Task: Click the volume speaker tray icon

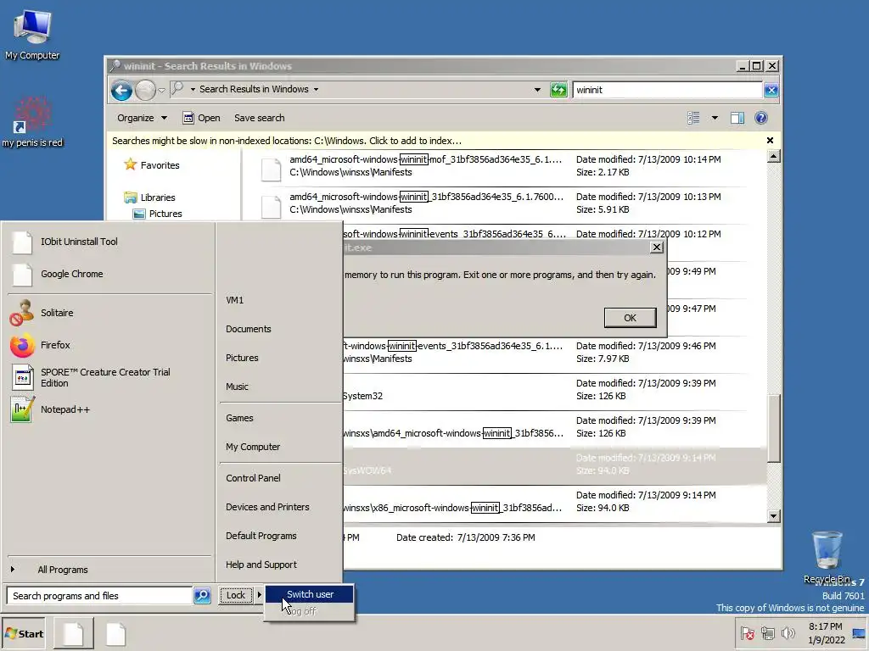Action: (788, 633)
